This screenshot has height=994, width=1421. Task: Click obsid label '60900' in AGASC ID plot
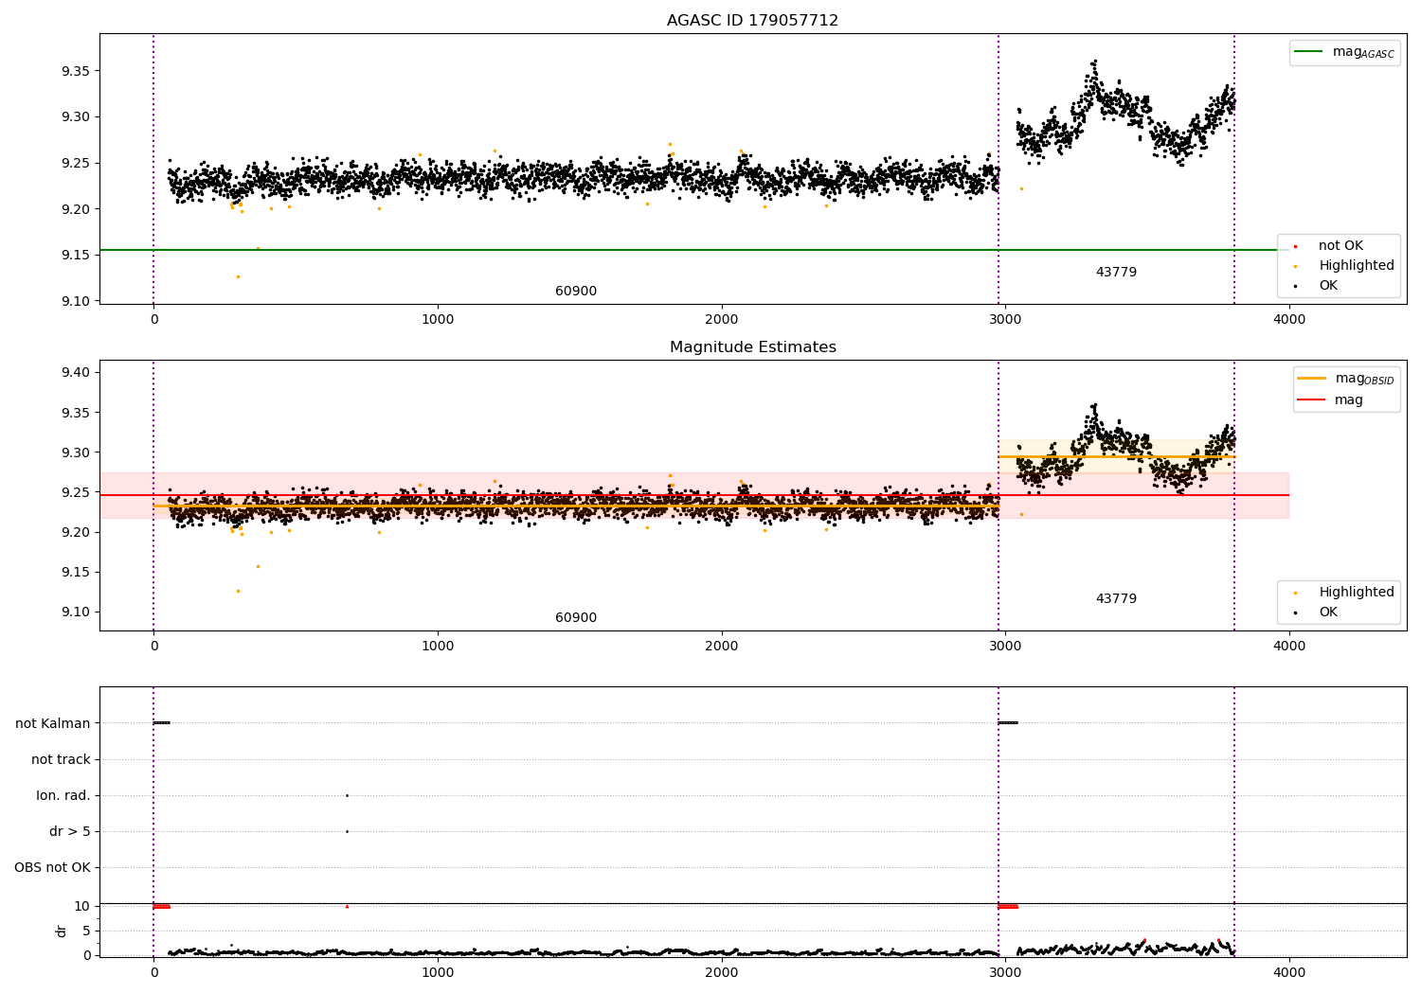(x=576, y=292)
